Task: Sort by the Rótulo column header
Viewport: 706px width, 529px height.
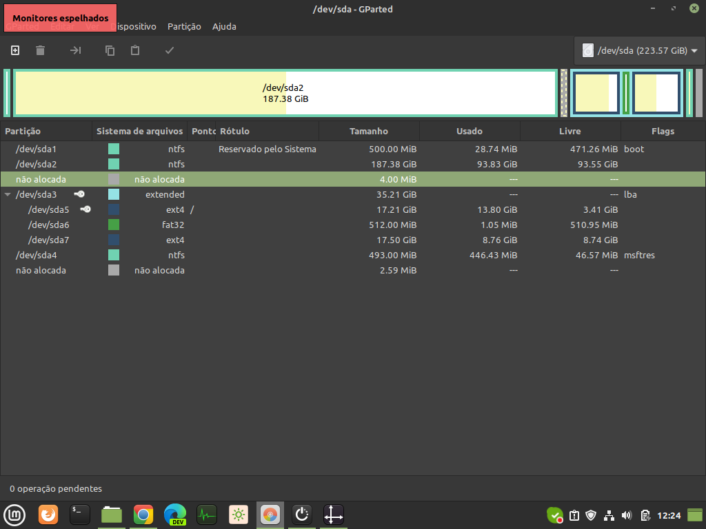Action: point(268,132)
